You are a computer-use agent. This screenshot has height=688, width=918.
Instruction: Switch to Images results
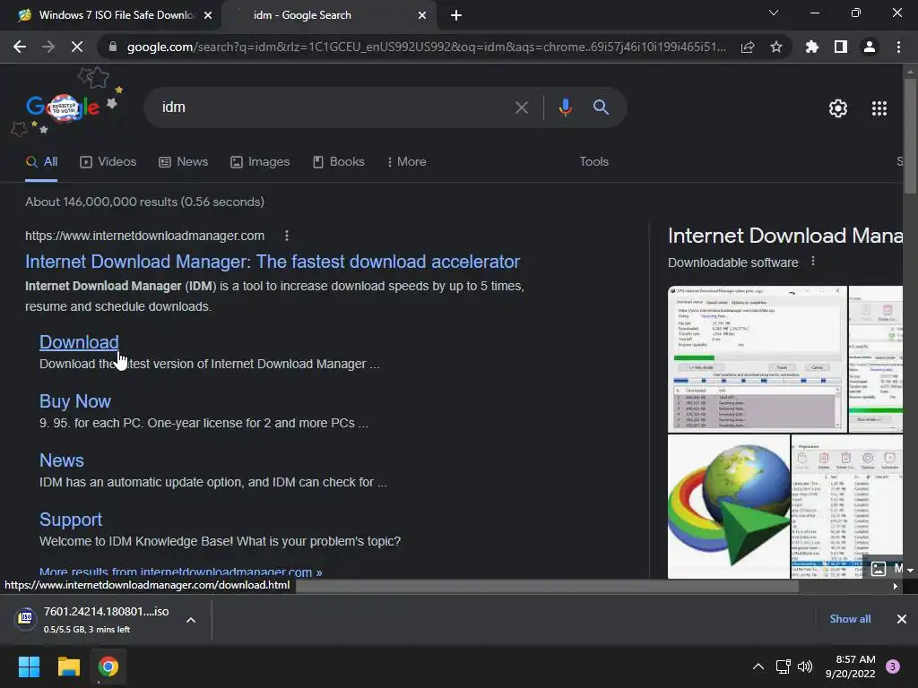[260, 162]
